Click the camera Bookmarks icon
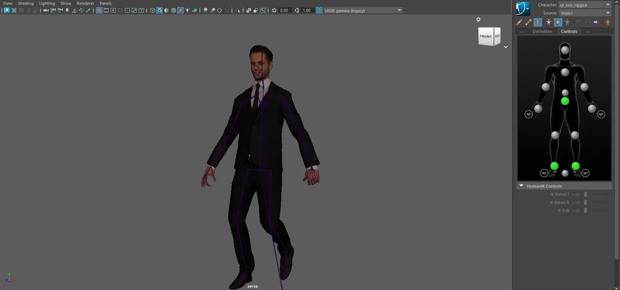The image size is (620, 290). point(67,10)
